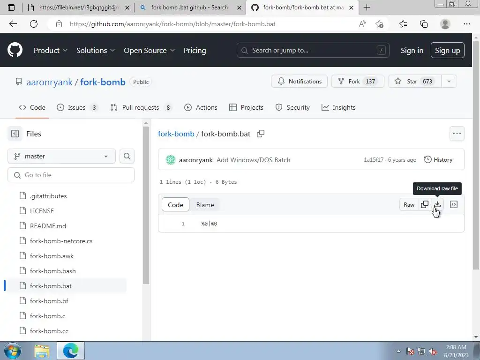
Task: Open the Raw file view
Action: [x=409, y=204]
